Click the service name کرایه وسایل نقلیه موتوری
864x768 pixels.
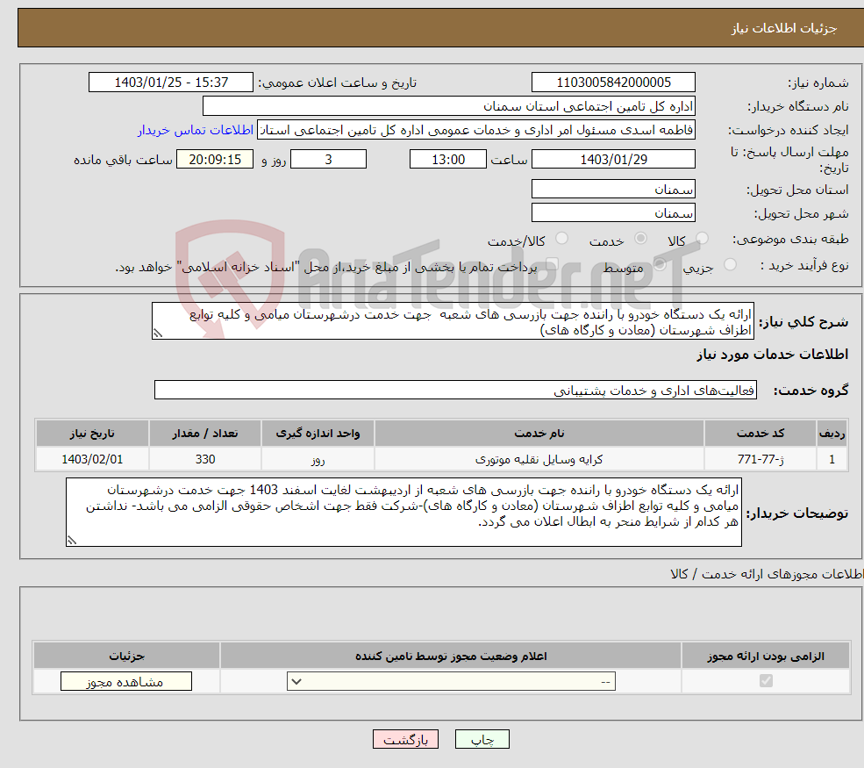pyautogui.click(x=539, y=459)
